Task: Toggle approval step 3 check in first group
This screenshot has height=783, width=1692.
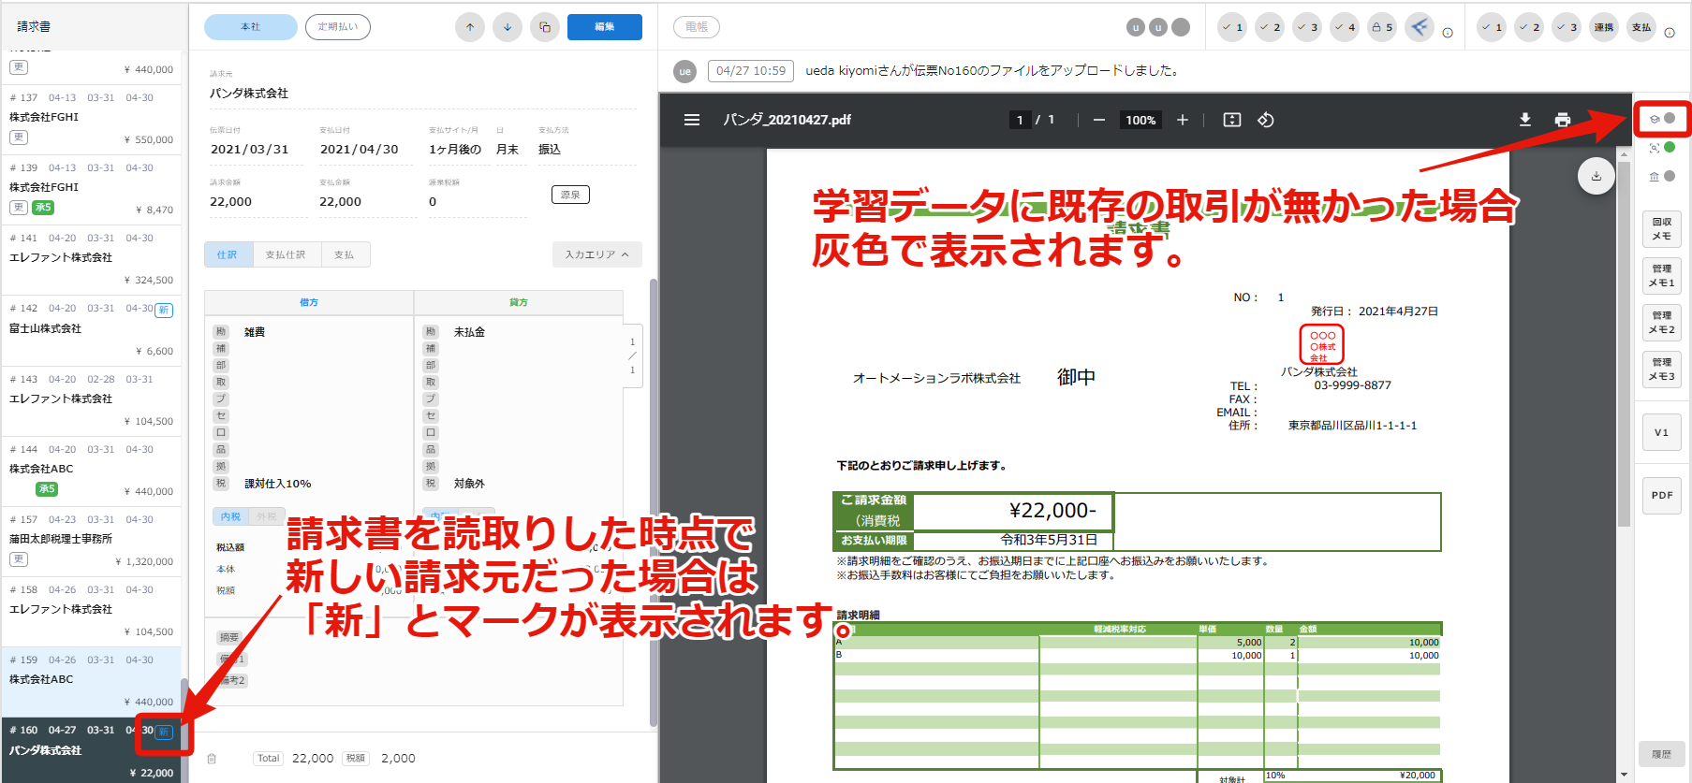Action: tap(1307, 27)
